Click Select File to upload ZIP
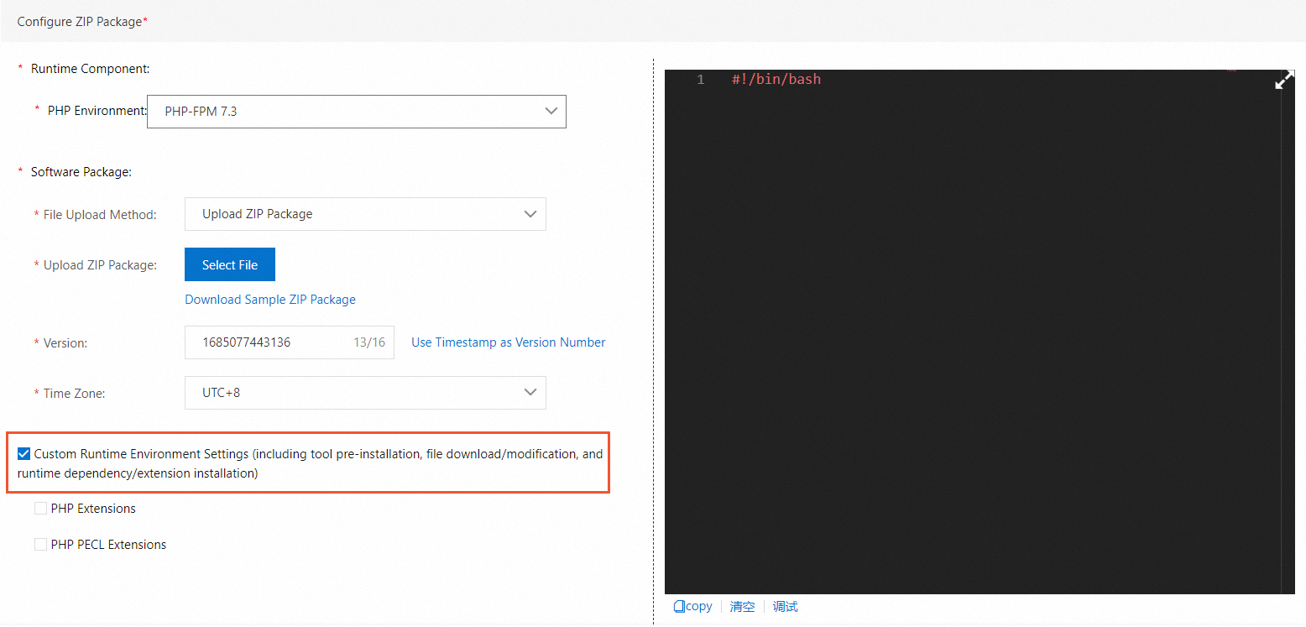 (x=229, y=264)
